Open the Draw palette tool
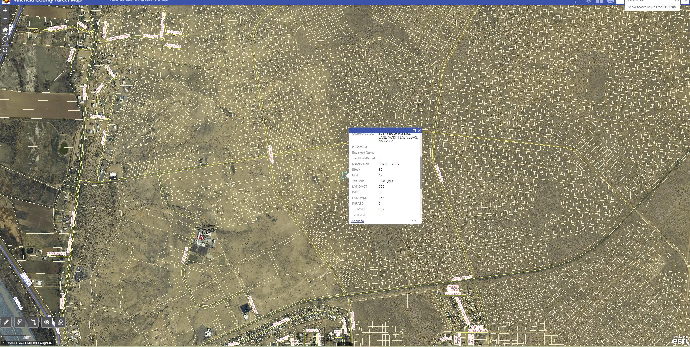The width and height of the screenshot is (690, 347). coord(47,322)
